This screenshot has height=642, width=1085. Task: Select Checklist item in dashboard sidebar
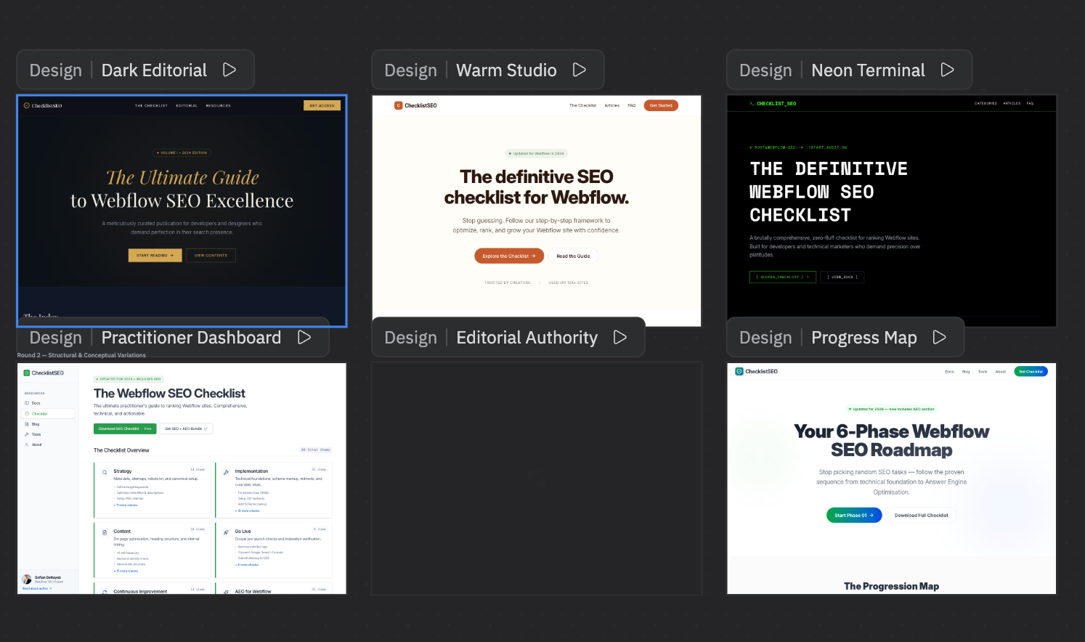click(49, 413)
